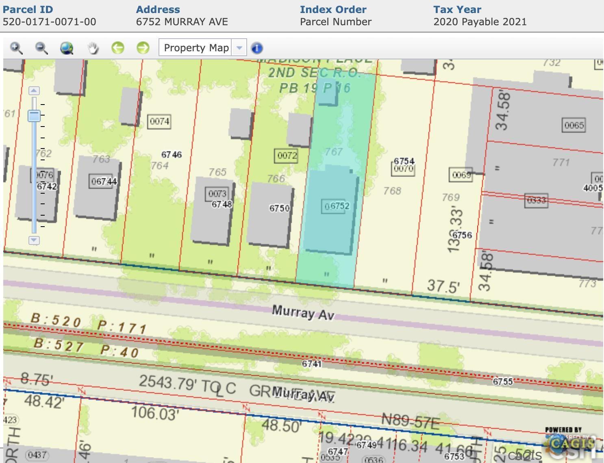
Task: Click lot number 765 on map
Action: pyautogui.click(x=217, y=172)
